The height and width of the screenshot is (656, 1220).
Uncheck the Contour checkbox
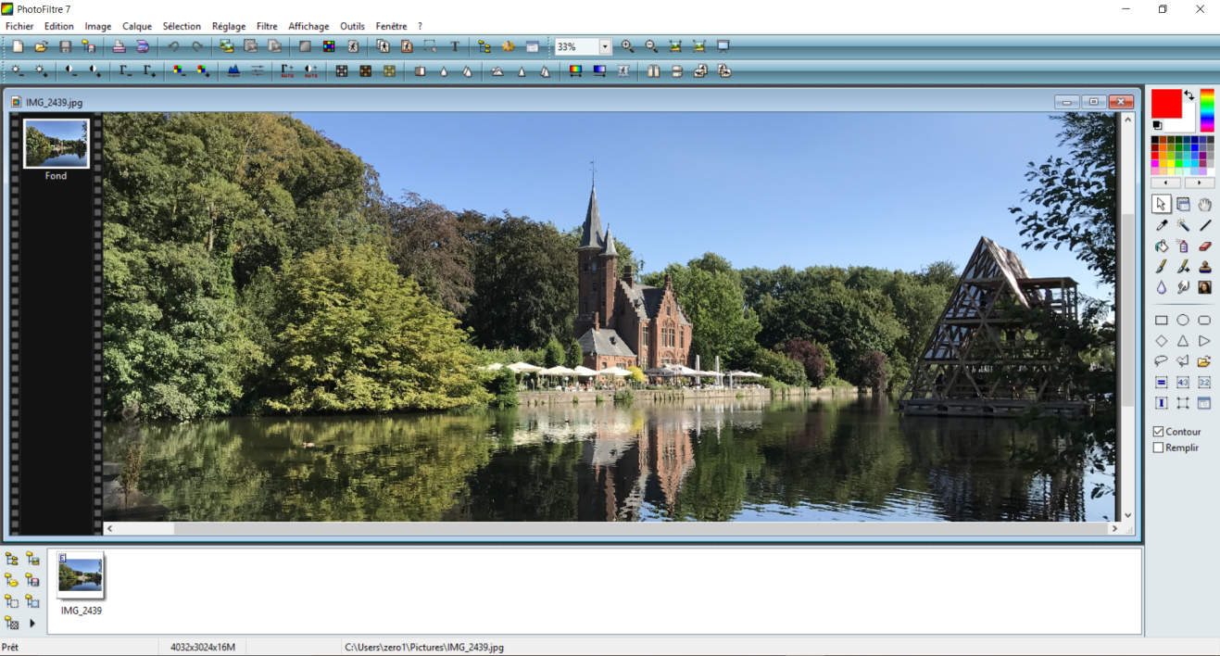coord(1158,432)
